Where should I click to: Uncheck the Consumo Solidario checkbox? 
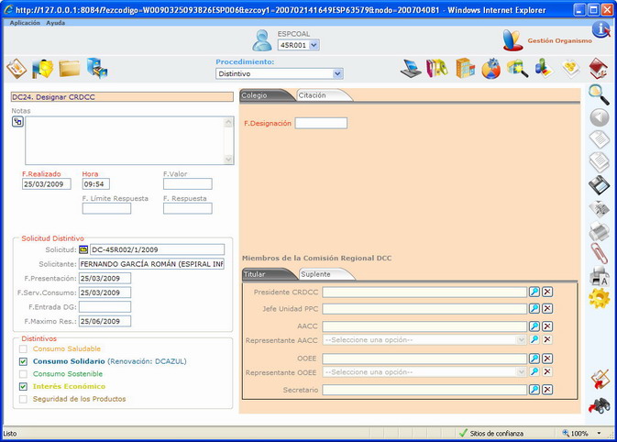point(23,361)
